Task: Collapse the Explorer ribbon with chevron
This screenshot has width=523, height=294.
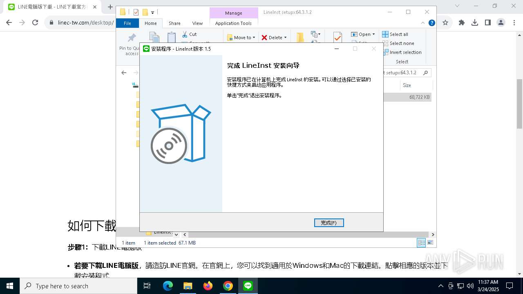Action: 423,23
